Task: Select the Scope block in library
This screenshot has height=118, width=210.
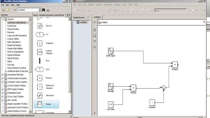Action: [46, 104]
